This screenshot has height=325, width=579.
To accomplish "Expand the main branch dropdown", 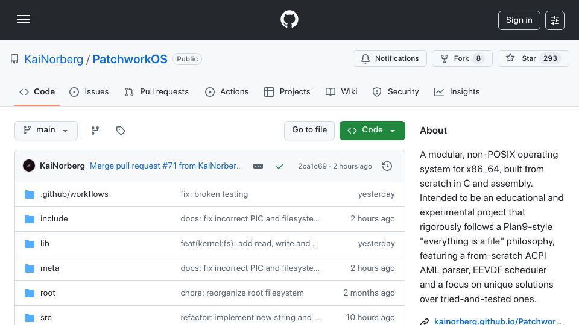I will (46, 131).
